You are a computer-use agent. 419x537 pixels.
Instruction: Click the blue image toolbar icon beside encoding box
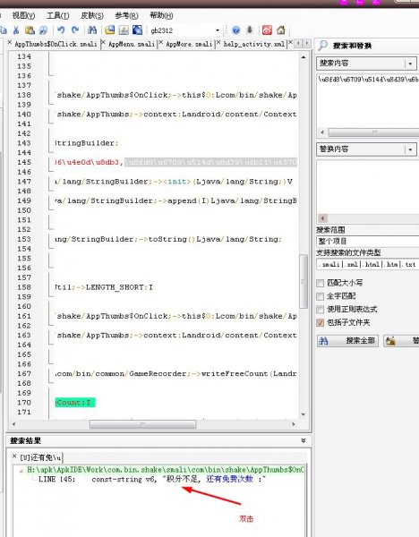point(137,30)
